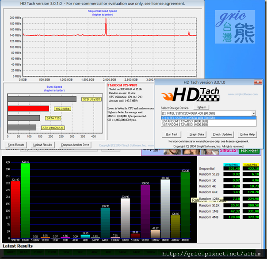
Task: Click the Random 512B read value 6.18
Action: tap(251, 174)
